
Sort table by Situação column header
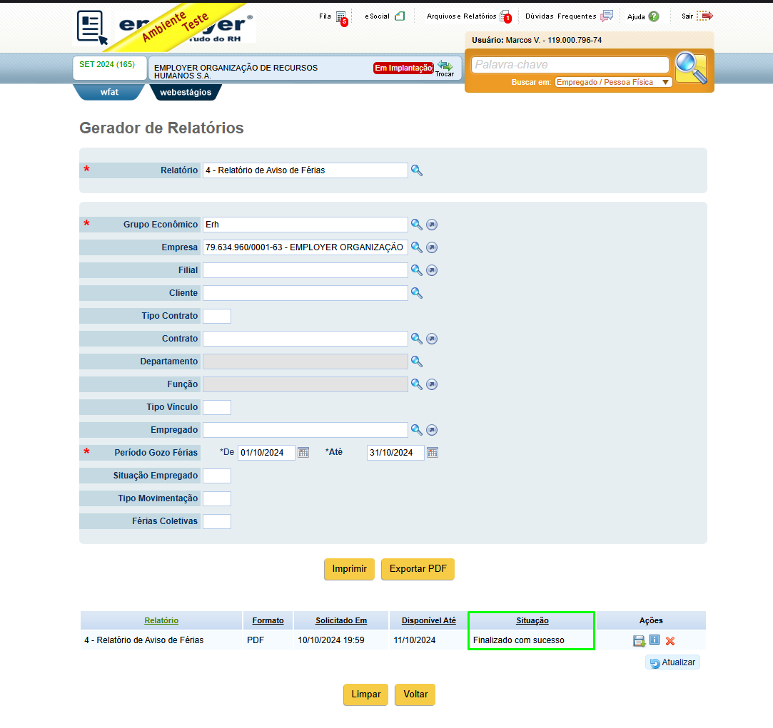tap(532, 620)
